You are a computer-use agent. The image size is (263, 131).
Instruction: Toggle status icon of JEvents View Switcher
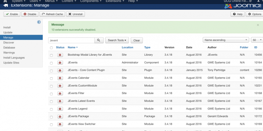pos(60,124)
